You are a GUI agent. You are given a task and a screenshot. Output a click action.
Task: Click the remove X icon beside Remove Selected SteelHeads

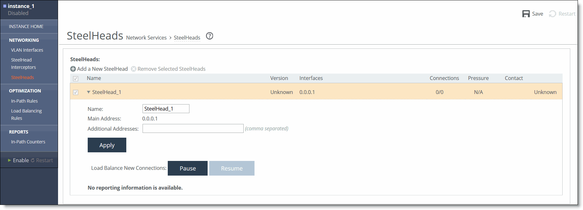(x=134, y=69)
